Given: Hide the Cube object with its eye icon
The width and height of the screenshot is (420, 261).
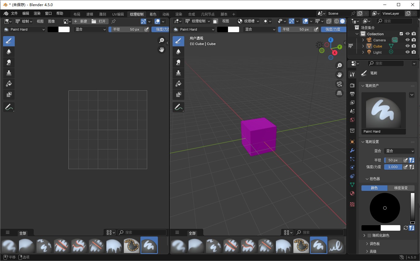Looking at the screenshot, I should (x=407, y=46).
